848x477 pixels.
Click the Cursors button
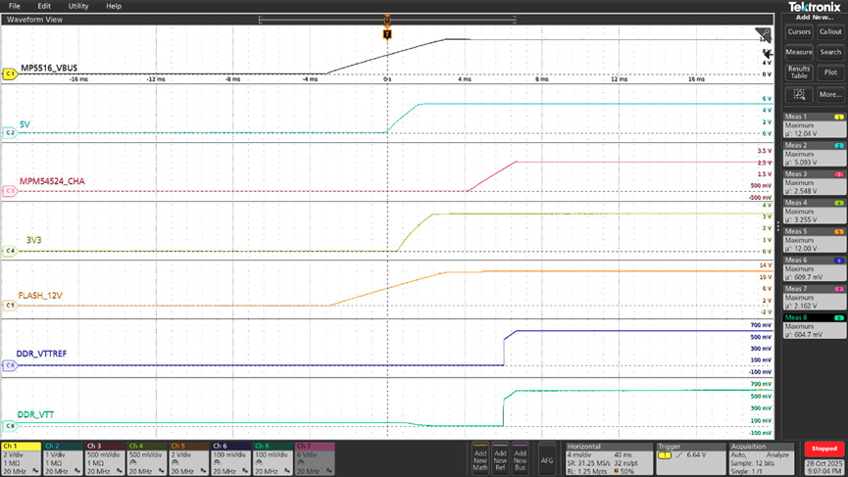[799, 31]
